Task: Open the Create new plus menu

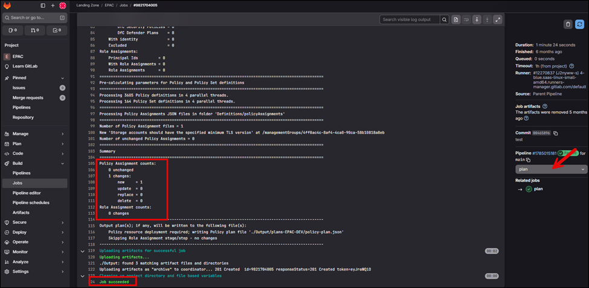Action: pyautogui.click(x=53, y=5)
